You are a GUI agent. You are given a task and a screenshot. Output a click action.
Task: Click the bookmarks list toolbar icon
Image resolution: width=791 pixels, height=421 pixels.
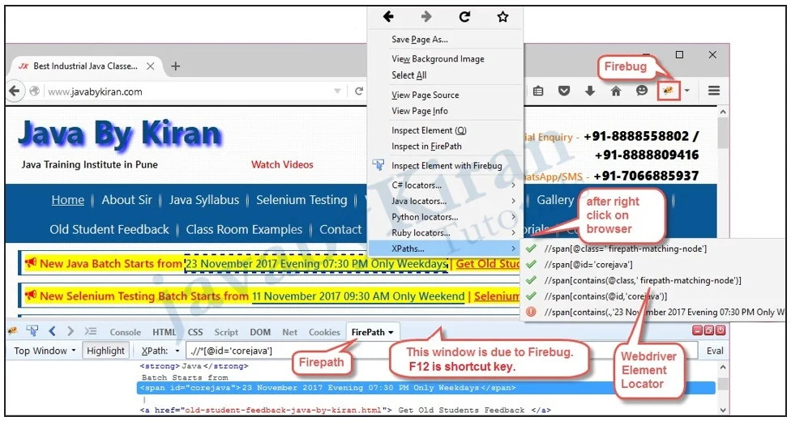click(538, 91)
